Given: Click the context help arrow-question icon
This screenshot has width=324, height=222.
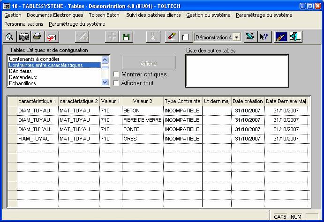Looking at the screenshot, I should (264, 37).
